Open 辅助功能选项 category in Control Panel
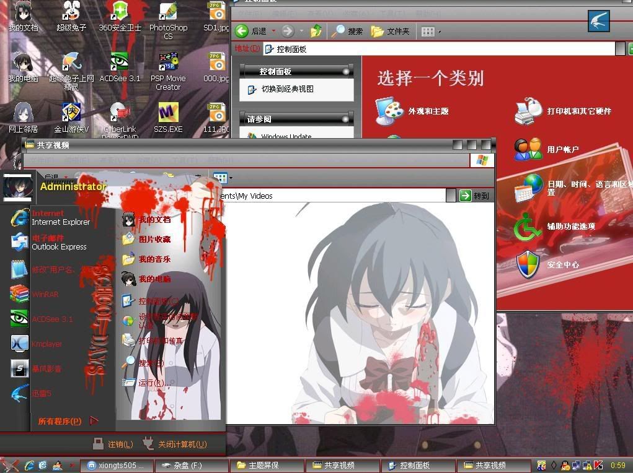This screenshot has width=633, height=473. pyautogui.click(x=555, y=226)
